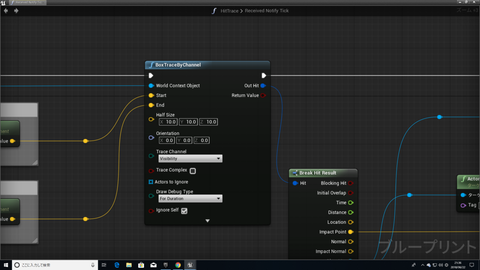Open Mail app from taskbar
The height and width of the screenshot is (270, 480).
coord(153,265)
